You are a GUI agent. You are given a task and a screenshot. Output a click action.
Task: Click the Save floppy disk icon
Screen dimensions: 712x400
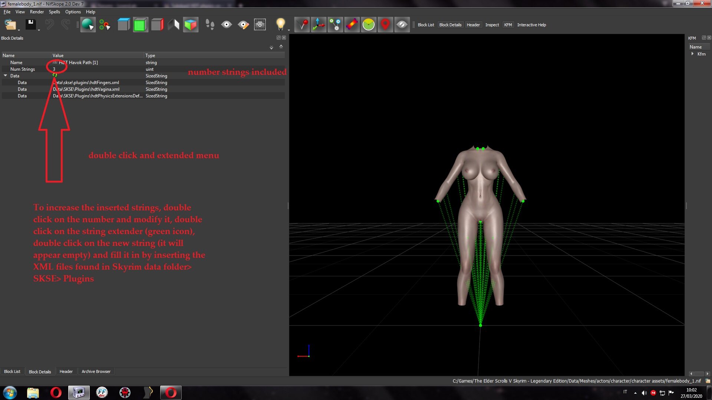[x=30, y=25]
